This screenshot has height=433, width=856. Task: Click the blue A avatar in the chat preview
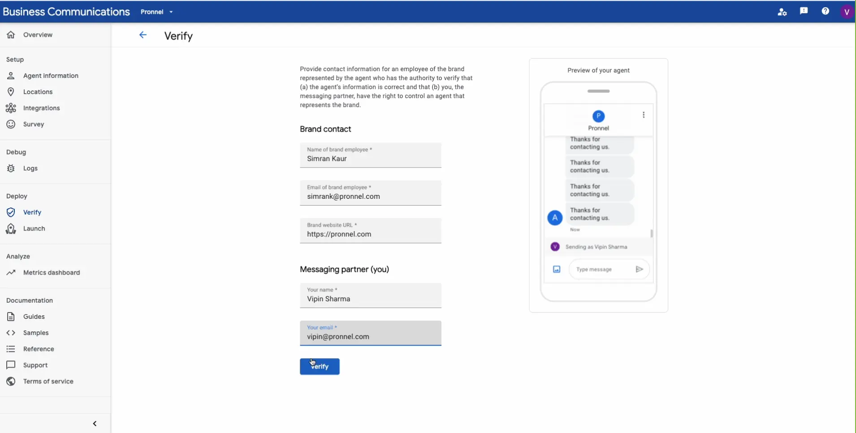(x=555, y=218)
